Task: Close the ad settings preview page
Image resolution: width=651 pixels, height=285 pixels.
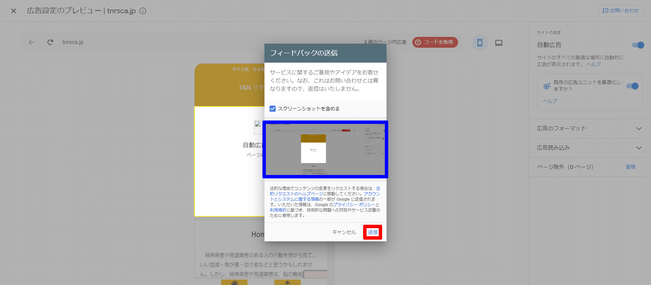Action: [x=14, y=11]
